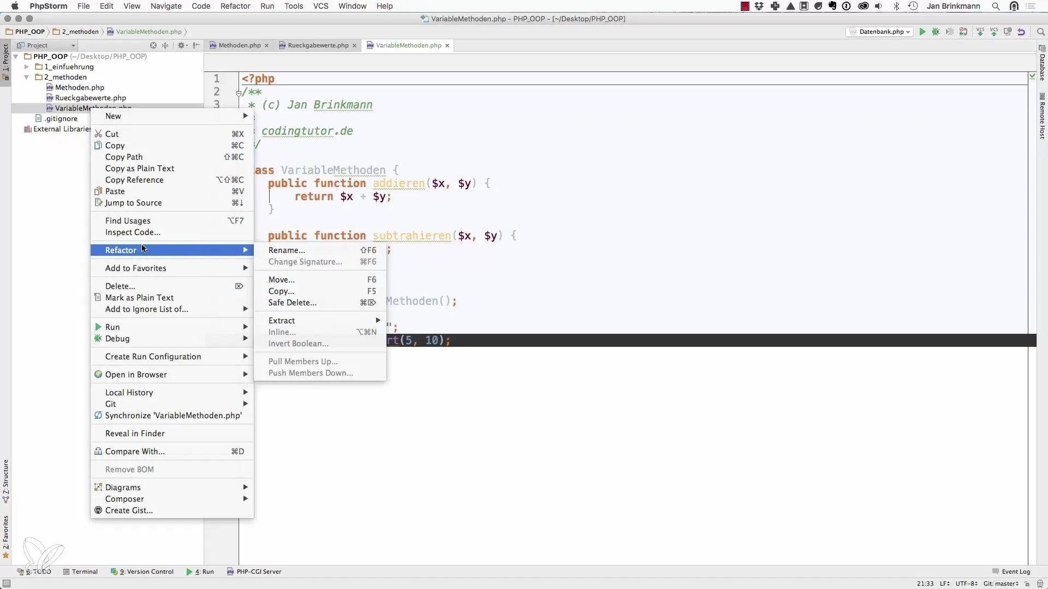1048x589 pixels.
Task: Open the Navigate menu in menu bar
Action: [x=166, y=6]
